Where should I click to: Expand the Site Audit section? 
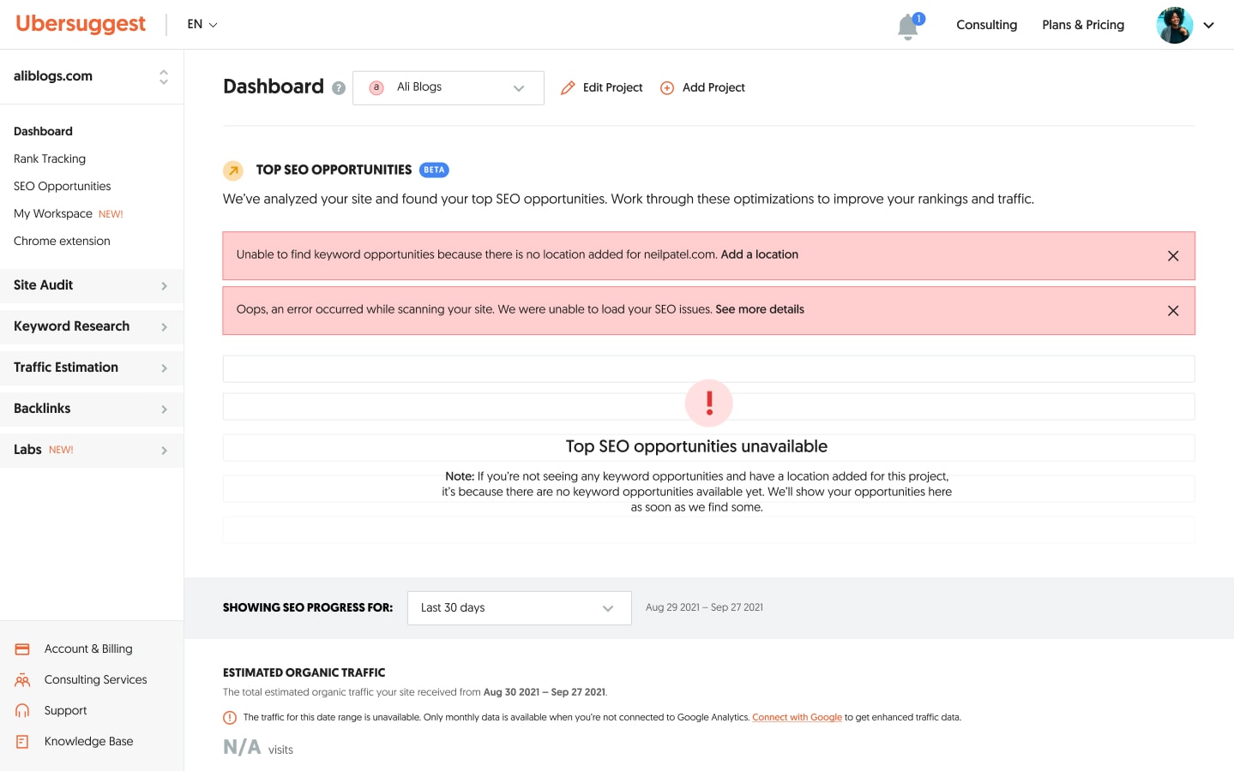pyautogui.click(x=92, y=285)
